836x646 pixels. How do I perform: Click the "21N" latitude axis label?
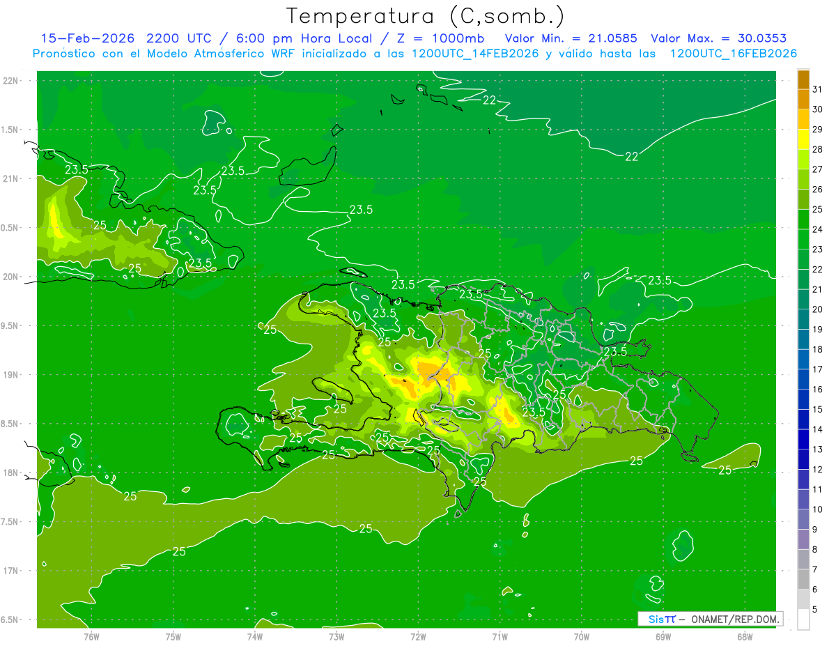[12, 179]
